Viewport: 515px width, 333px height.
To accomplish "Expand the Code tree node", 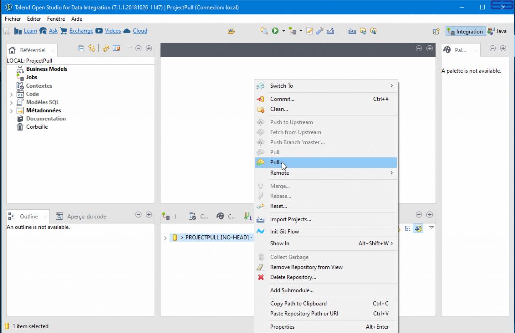I will [x=11, y=94].
